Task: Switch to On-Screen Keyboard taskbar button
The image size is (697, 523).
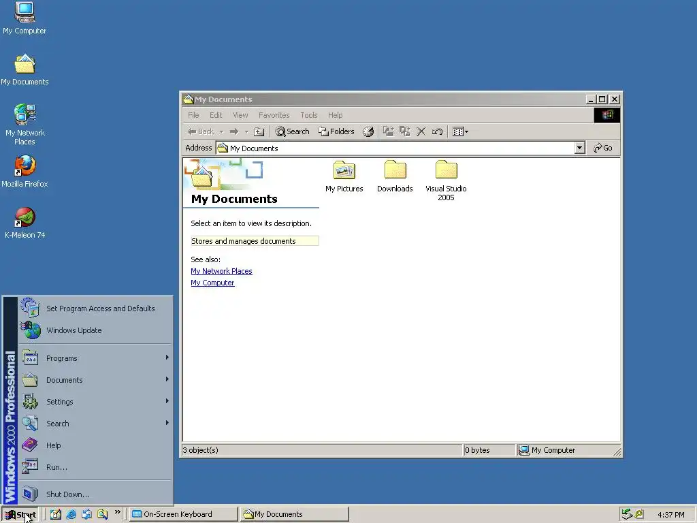Action: coord(184,514)
